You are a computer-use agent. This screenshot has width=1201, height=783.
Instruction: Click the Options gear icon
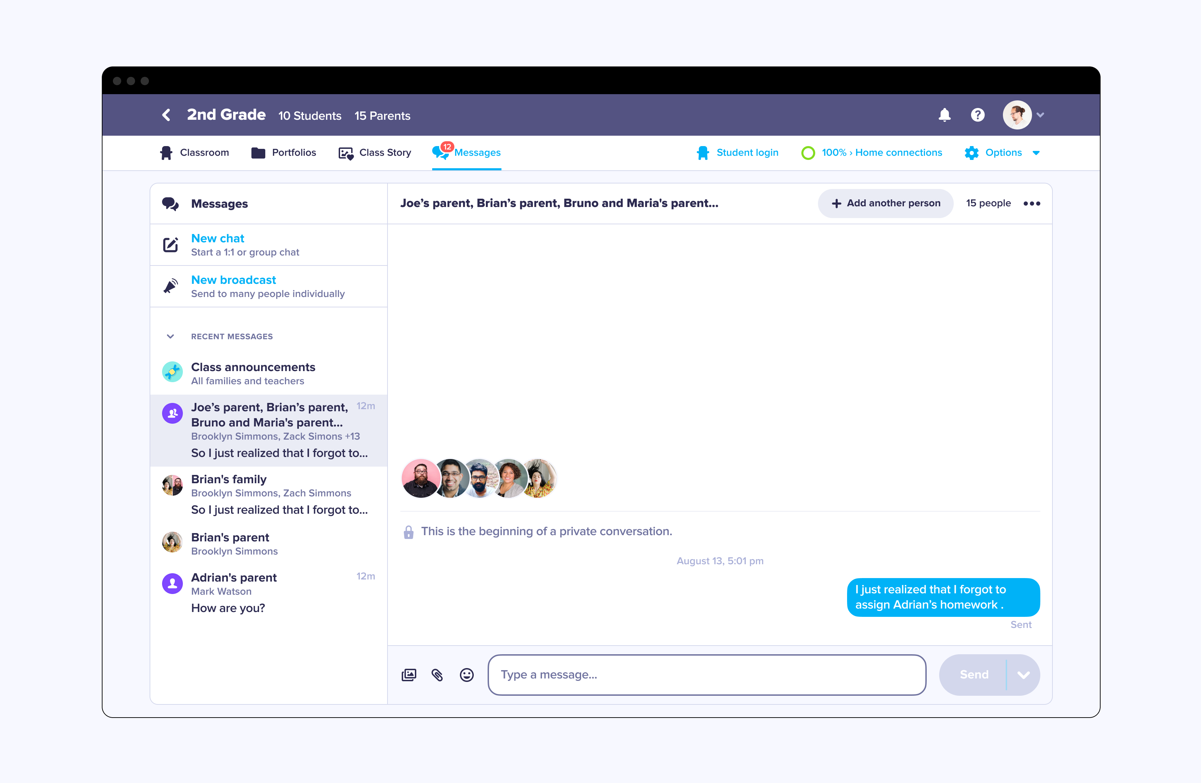pyautogui.click(x=971, y=153)
